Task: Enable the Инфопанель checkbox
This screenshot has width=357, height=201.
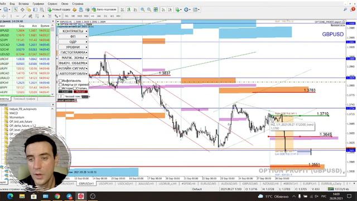Action: [x=60, y=80]
